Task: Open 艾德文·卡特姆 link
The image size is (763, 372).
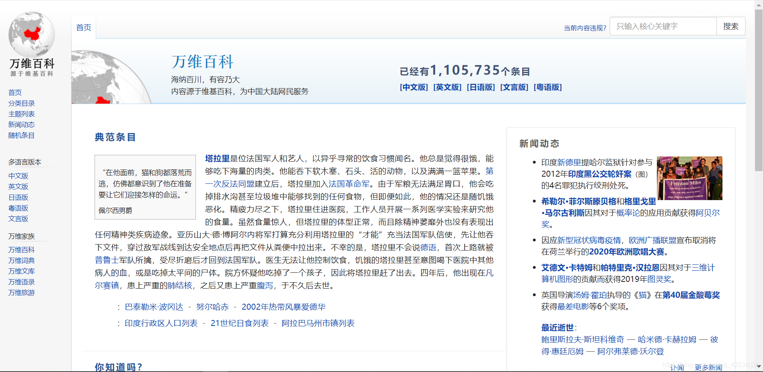Action: (567, 268)
